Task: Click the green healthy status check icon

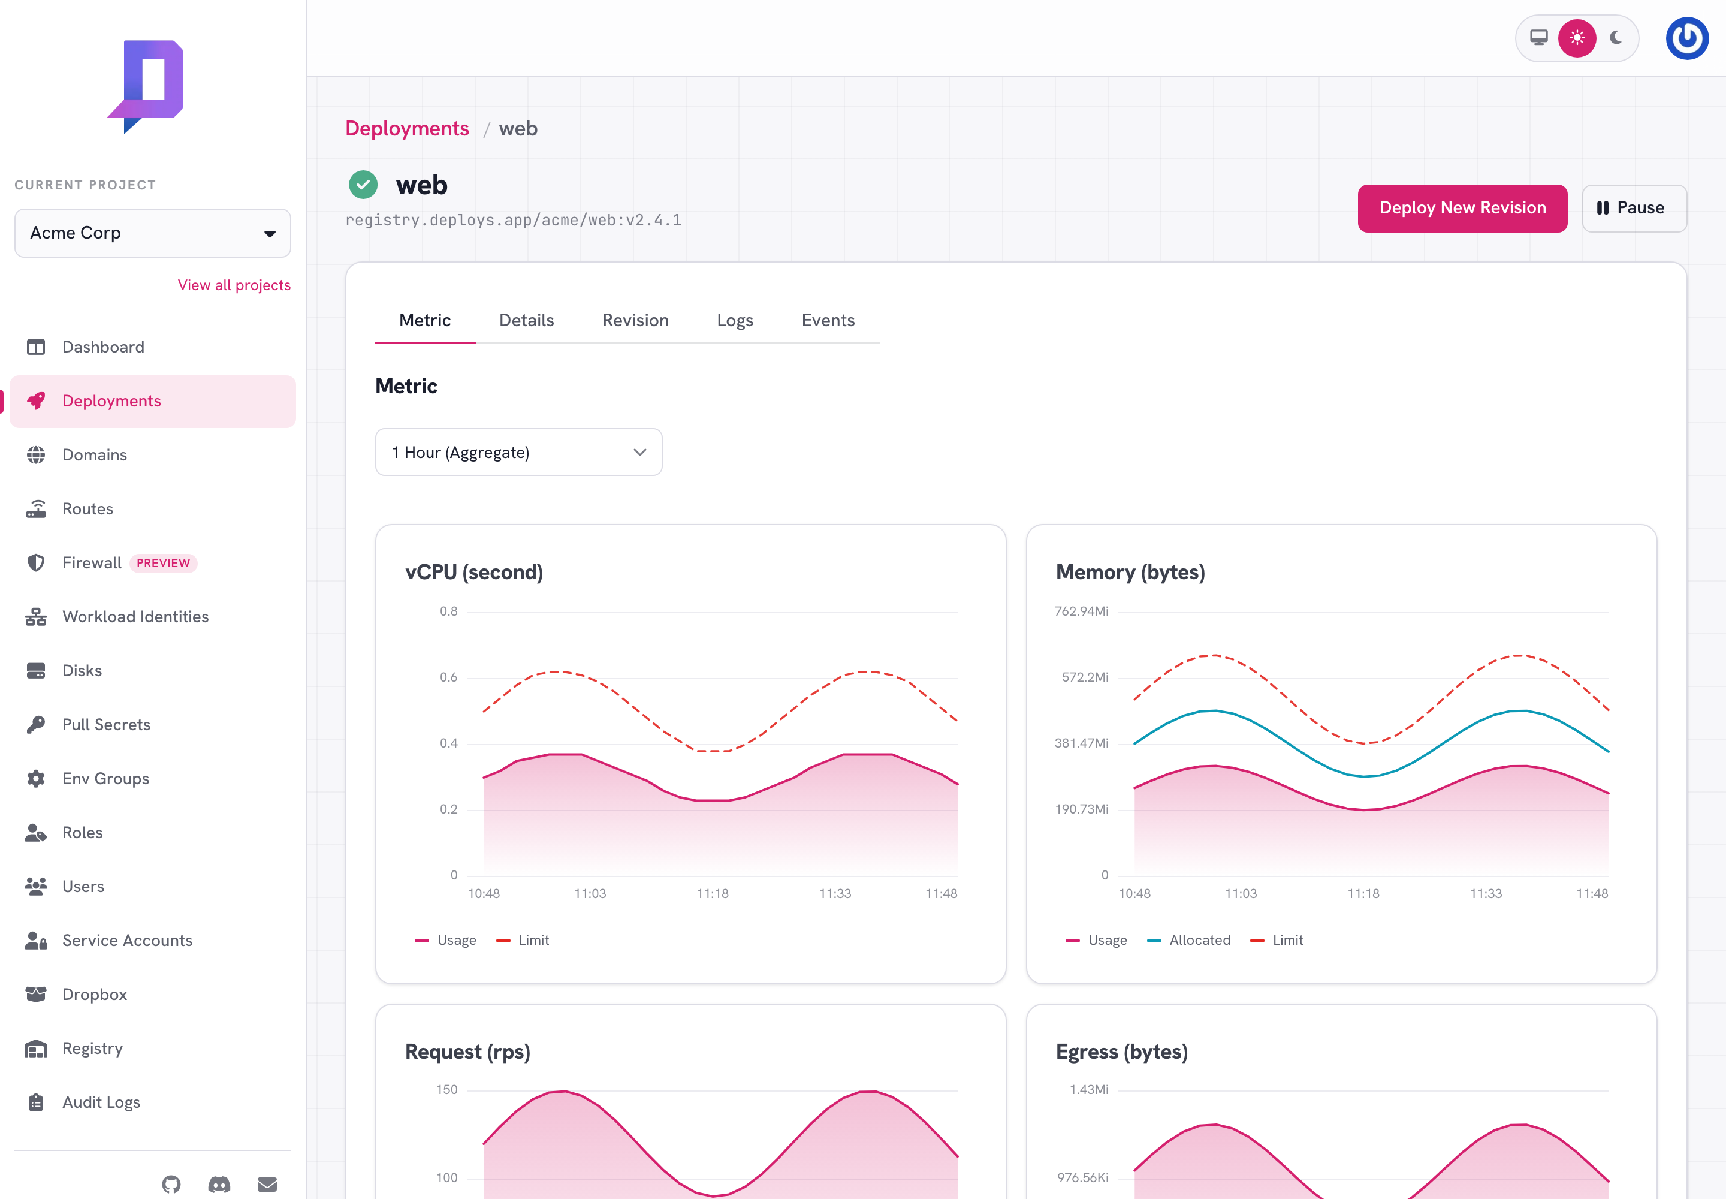Action: click(364, 185)
